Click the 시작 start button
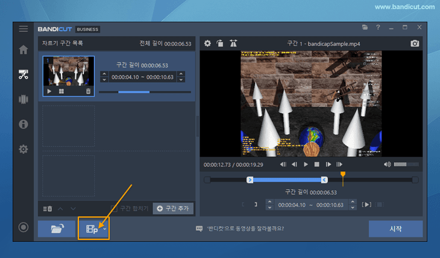 coord(395,229)
